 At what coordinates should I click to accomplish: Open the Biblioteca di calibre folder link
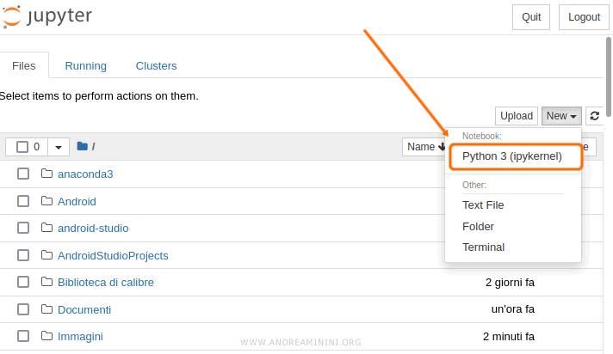tap(106, 282)
